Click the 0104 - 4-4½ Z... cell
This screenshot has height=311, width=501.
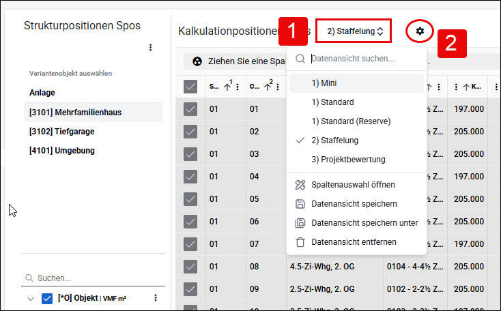click(415, 266)
